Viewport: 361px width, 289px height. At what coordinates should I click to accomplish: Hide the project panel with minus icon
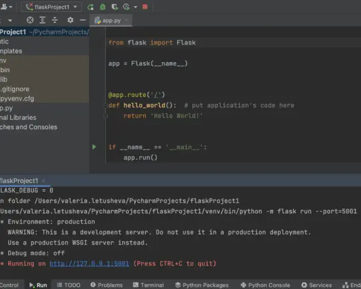coord(83,20)
